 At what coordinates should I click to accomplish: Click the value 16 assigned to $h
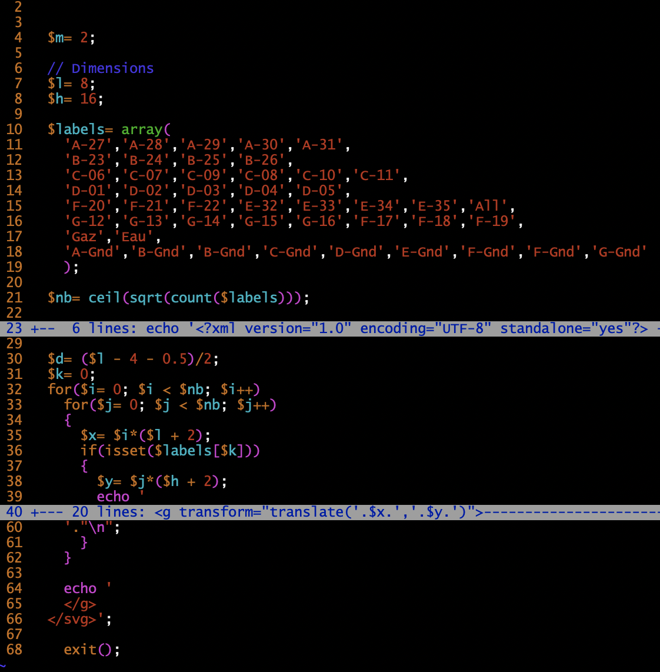click(x=88, y=99)
